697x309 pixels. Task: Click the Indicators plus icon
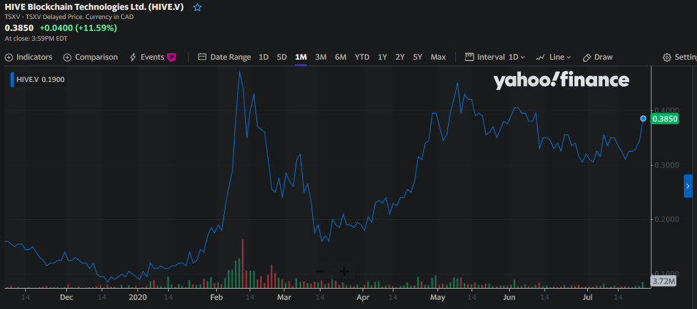[x=9, y=57]
